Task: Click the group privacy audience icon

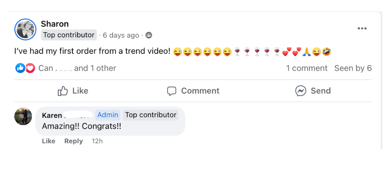Action: 149,35
